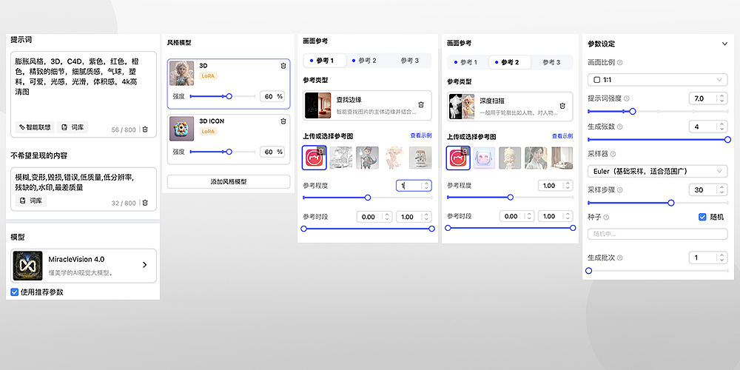This screenshot has height=370, width=740.
Task: Click the 3D ICON style model preview image
Action: point(182,129)
